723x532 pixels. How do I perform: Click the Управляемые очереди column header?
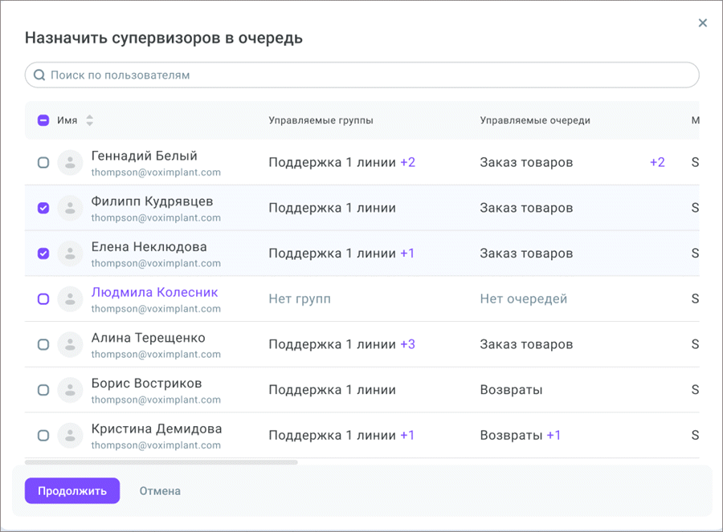(535, 120)
